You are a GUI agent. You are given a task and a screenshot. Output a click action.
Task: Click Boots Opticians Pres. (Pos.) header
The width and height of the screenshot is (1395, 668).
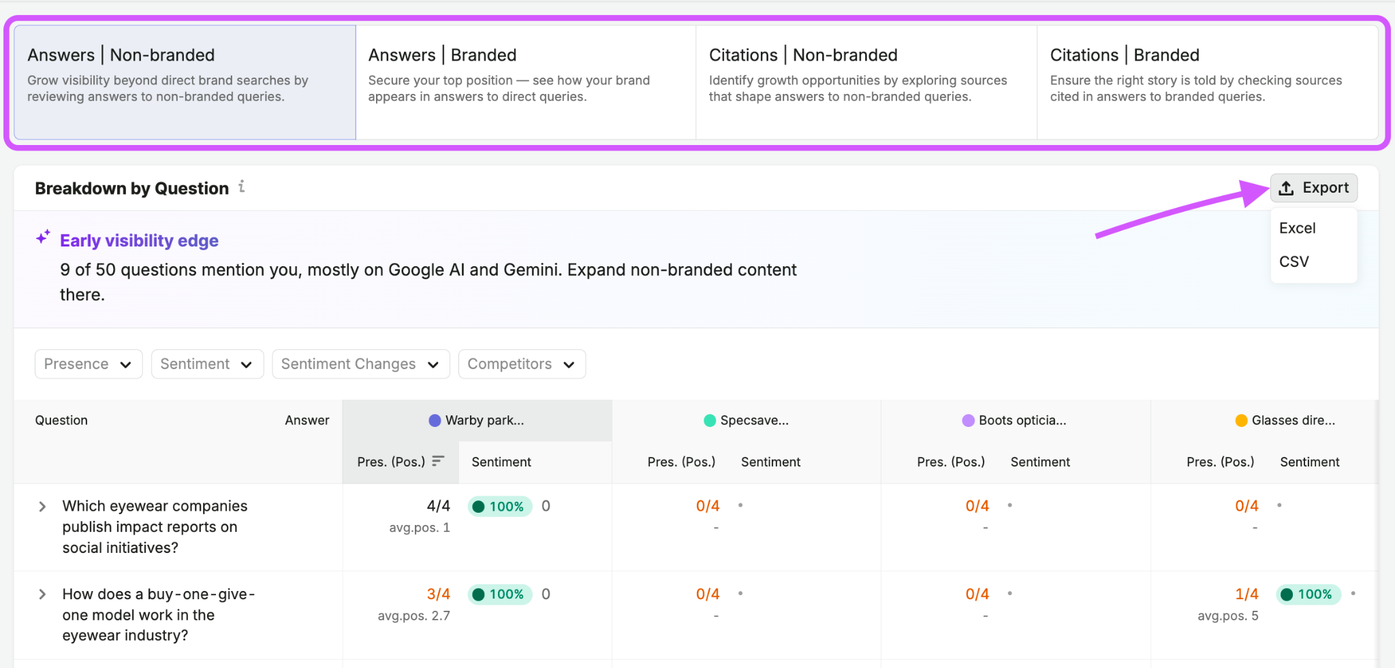(x=951, y=462)
